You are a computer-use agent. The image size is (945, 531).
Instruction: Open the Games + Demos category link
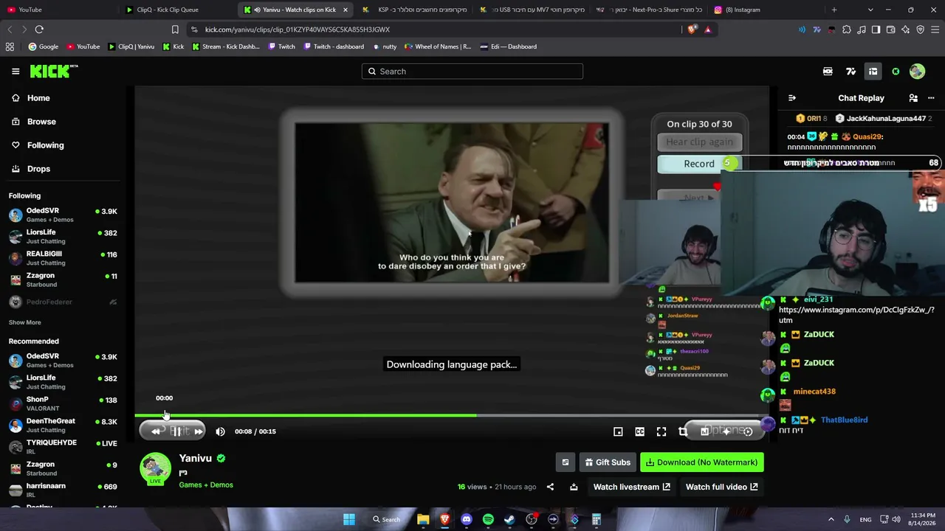point(206,485)
